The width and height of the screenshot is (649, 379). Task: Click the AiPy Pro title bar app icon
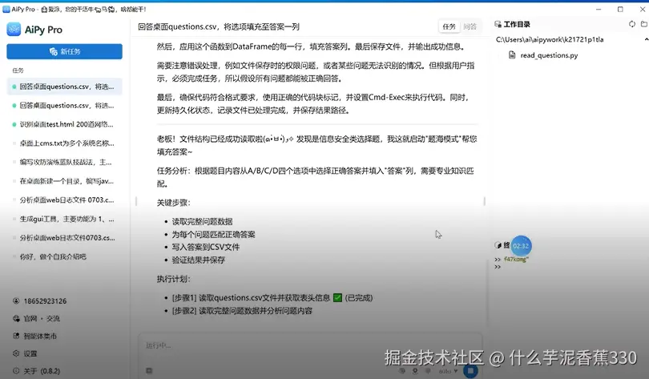click(6, 9)
